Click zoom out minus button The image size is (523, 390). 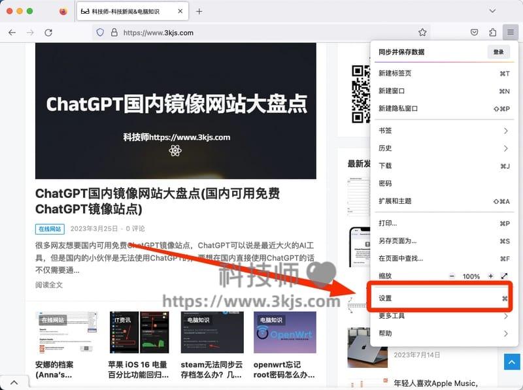[x=452, y=276]
